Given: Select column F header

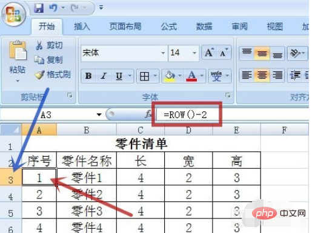Looking at the screenshot, I should coord(284,130).
